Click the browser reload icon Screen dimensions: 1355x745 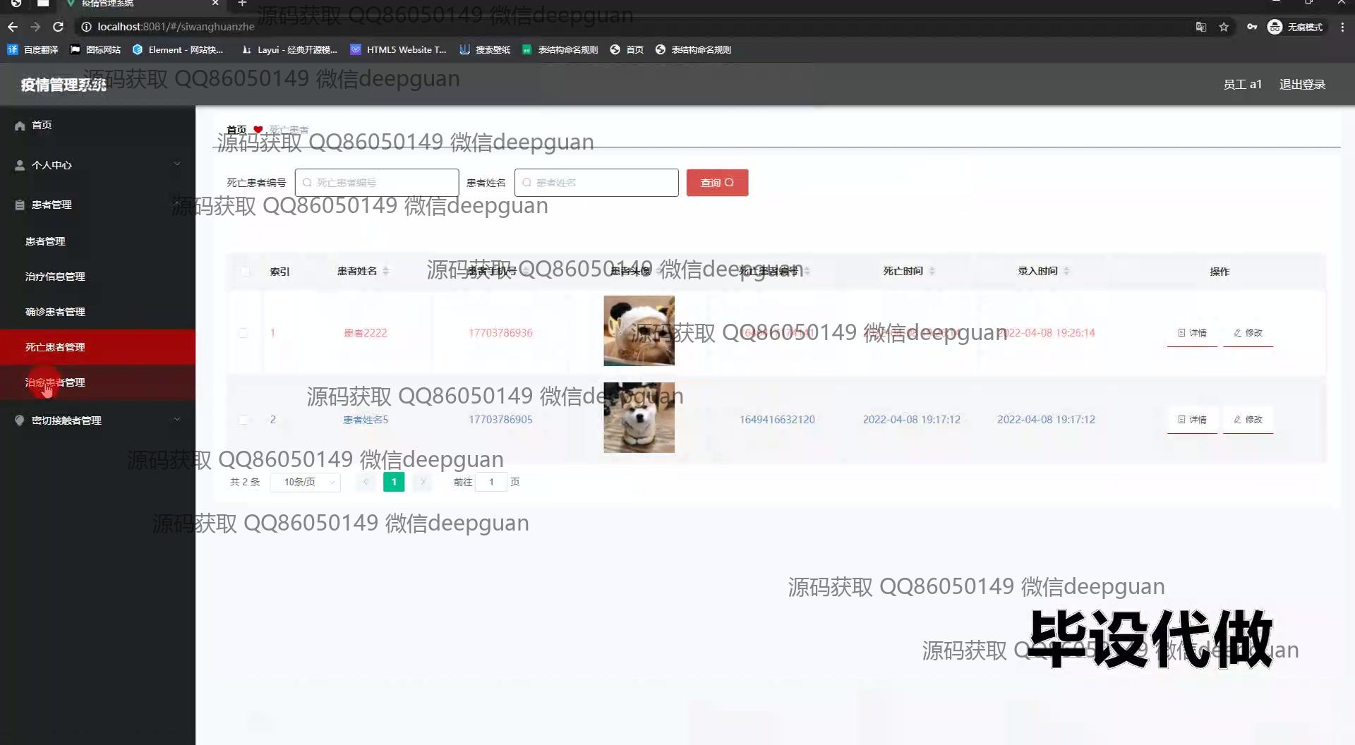point(59,27)
